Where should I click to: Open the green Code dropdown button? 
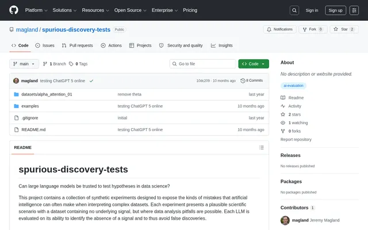[254, 64]
